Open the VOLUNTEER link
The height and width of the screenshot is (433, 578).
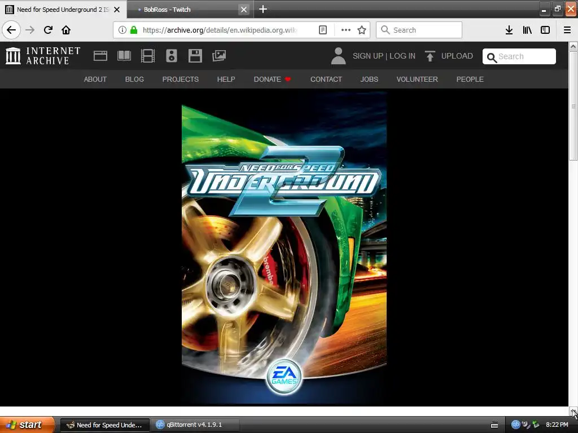[x=417, y=79]
